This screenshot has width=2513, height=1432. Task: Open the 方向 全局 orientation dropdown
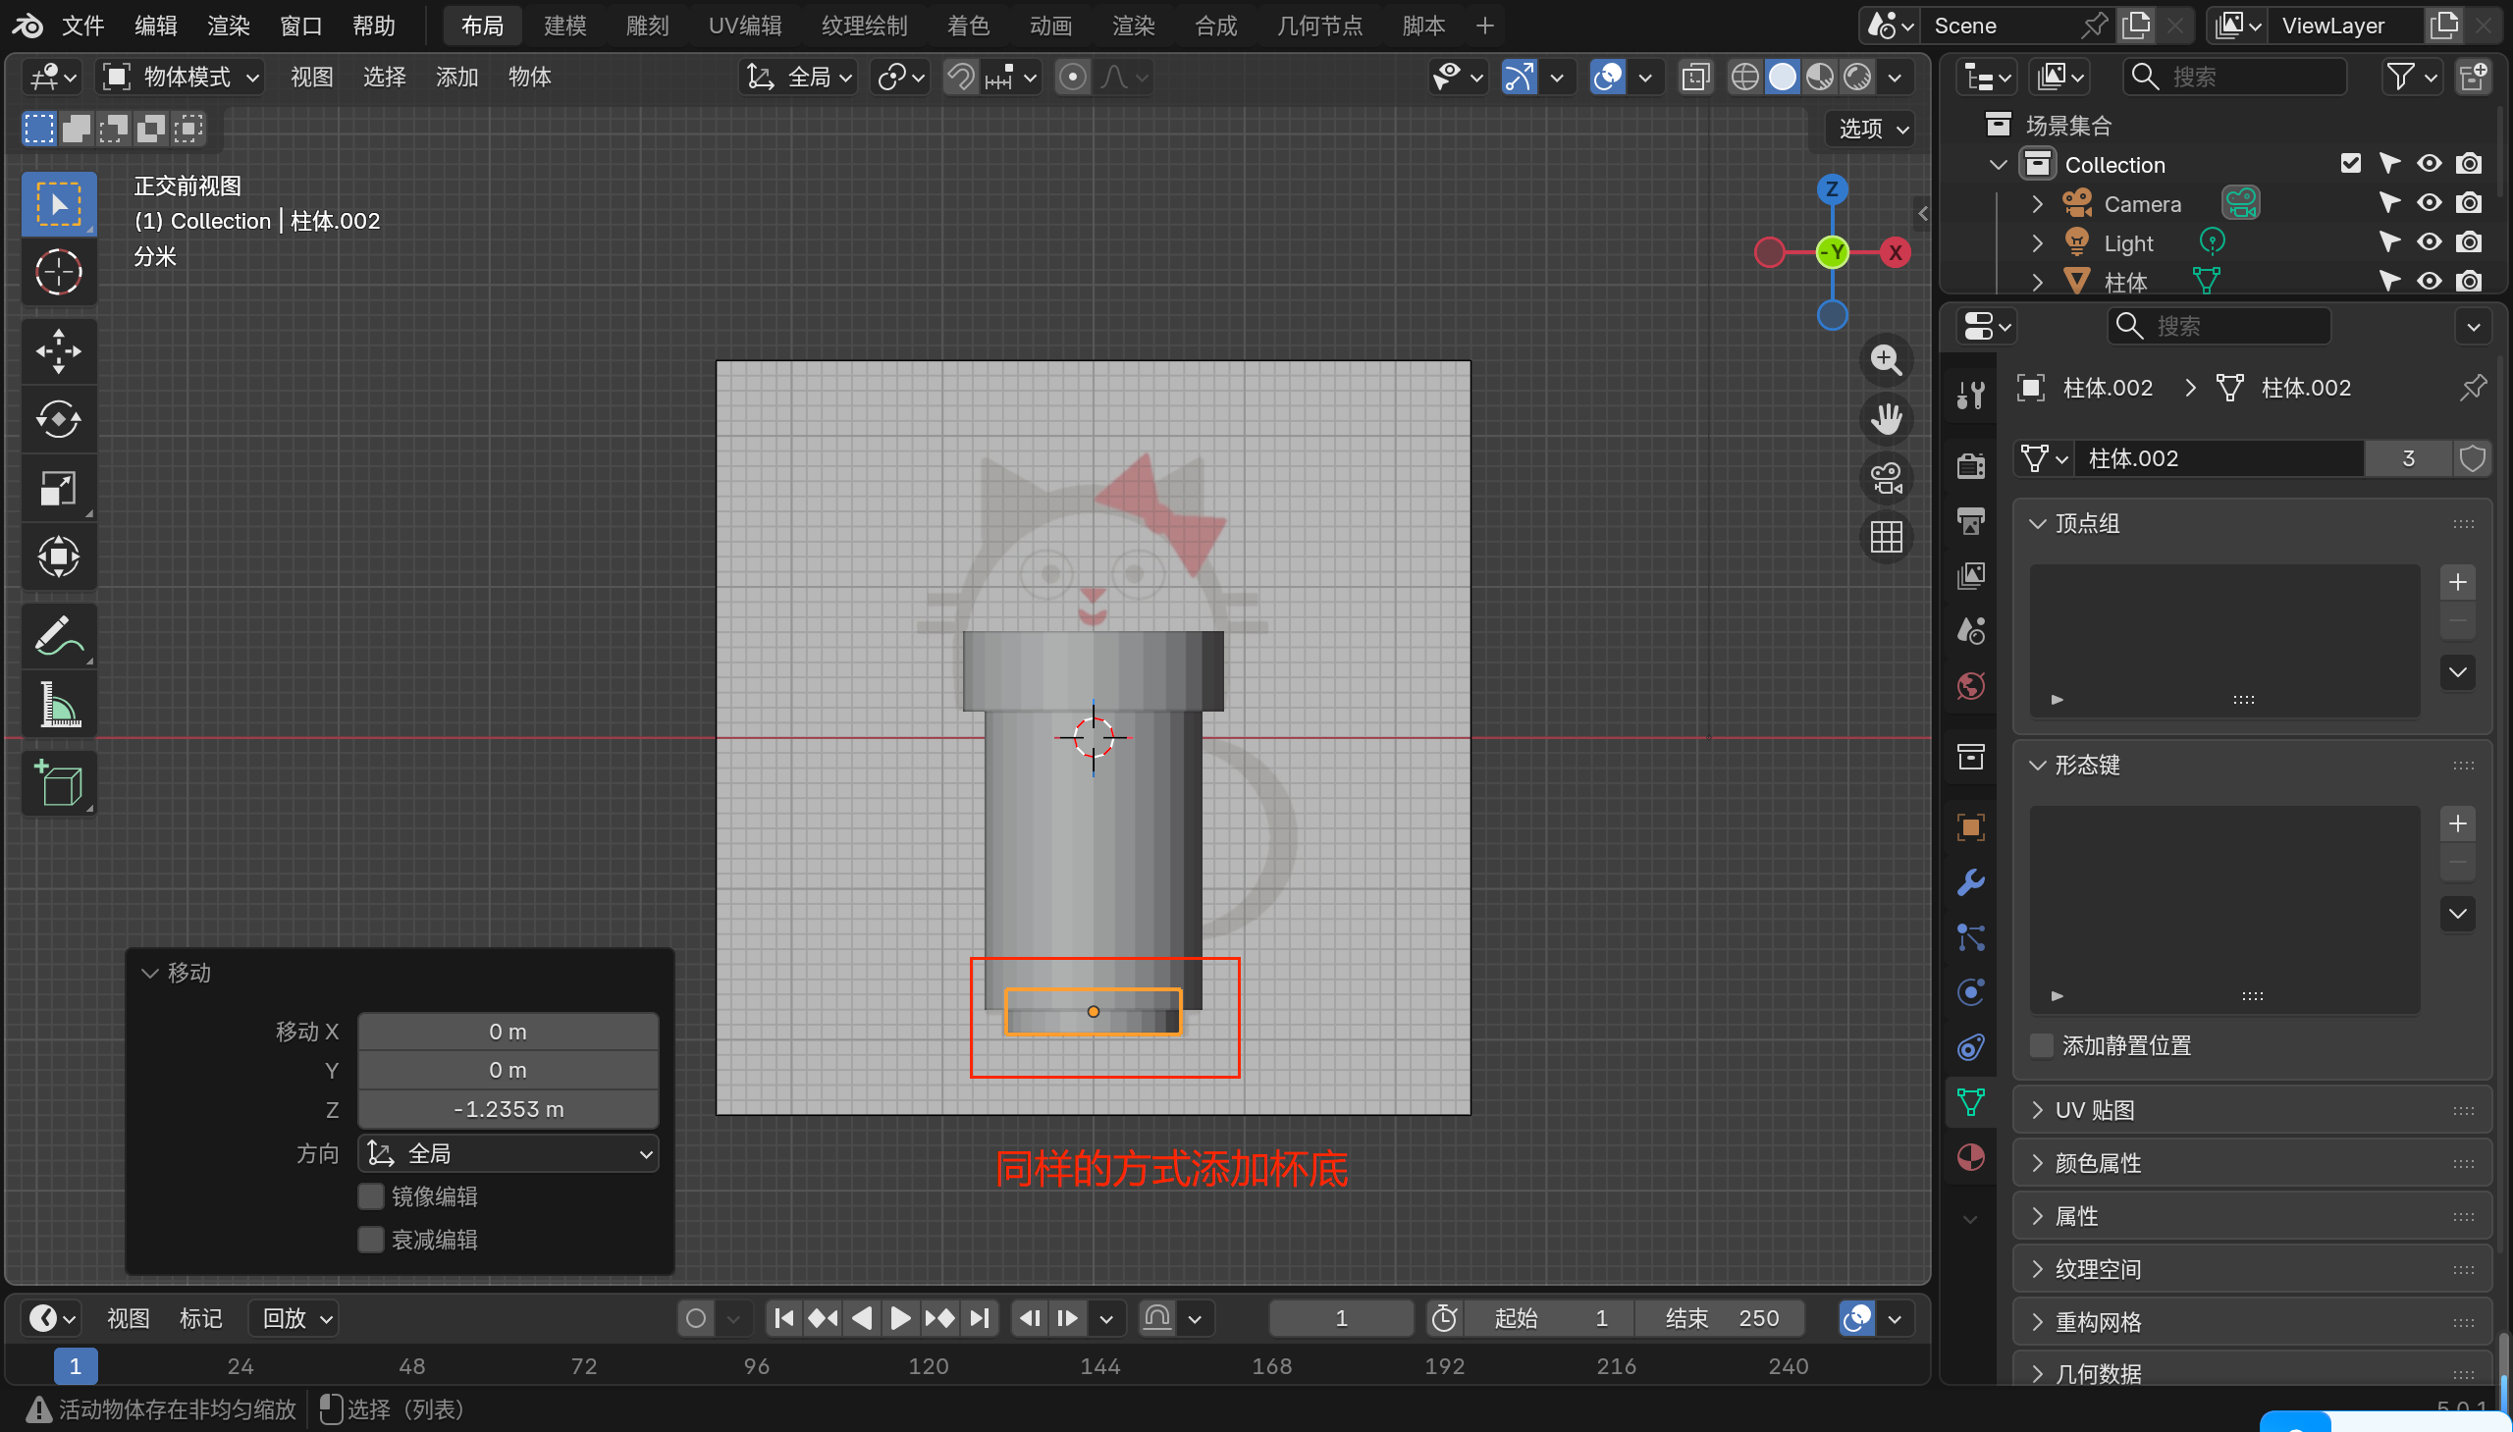click(508, 1153)
